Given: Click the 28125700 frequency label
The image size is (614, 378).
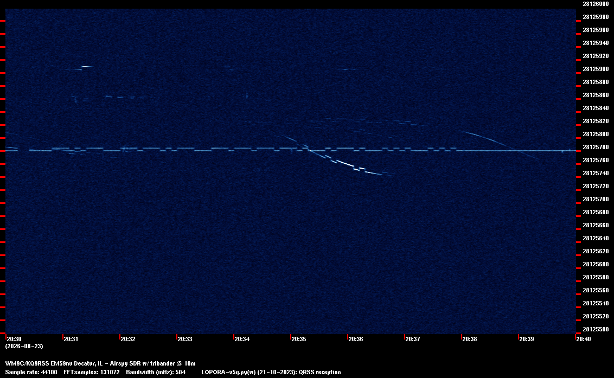Looking at the screenshot, I should click(596, 199).
